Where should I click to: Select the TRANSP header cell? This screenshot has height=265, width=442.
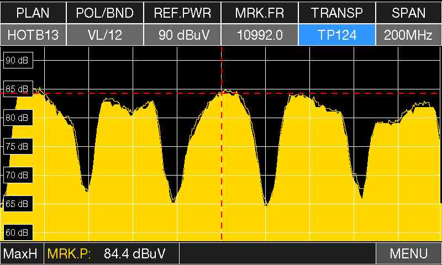(337, 13)
